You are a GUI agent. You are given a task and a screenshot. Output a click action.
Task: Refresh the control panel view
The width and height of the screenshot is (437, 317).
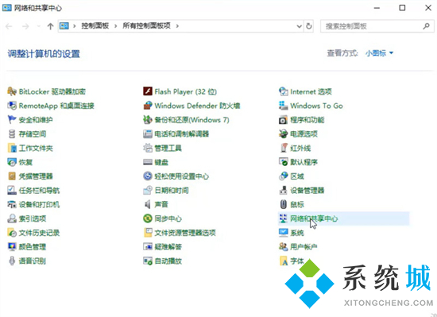coord(309,26)
